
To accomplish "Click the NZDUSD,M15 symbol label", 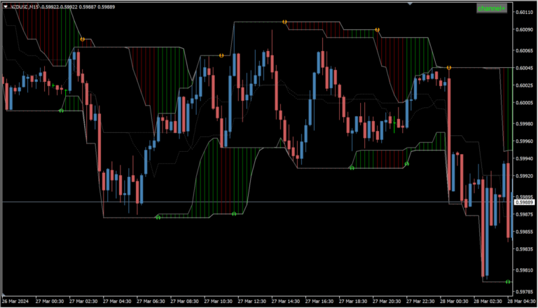I will [27, 7].
